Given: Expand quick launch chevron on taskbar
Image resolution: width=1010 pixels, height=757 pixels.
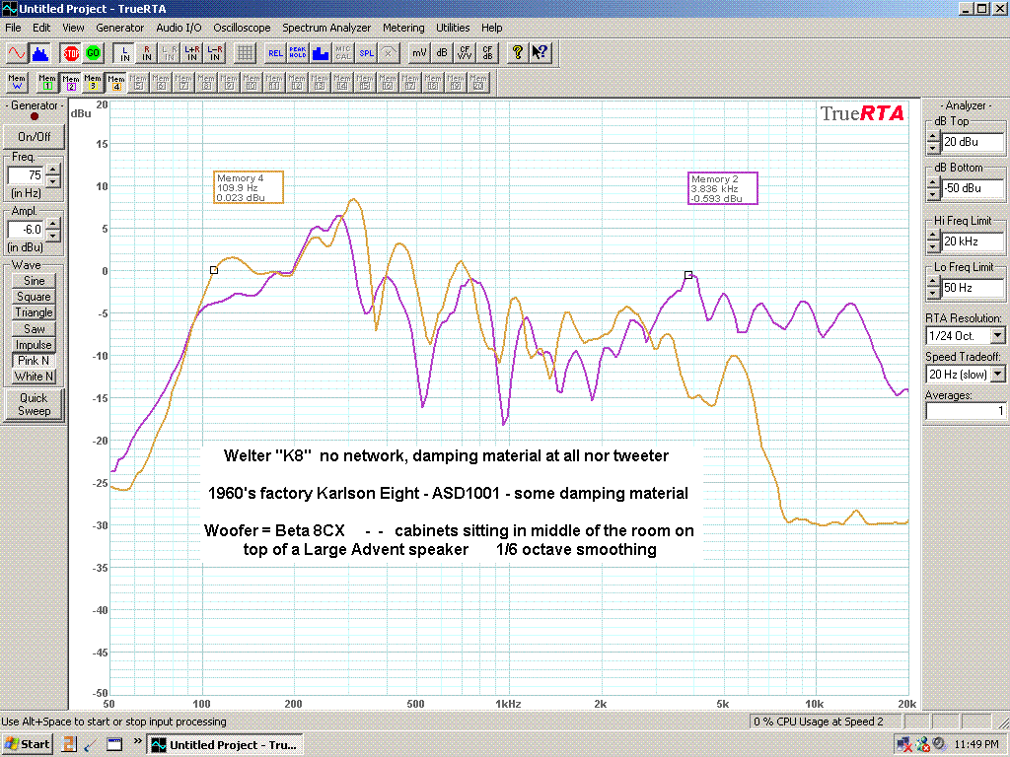Looking at the screenshot, I should pos(137,741).
